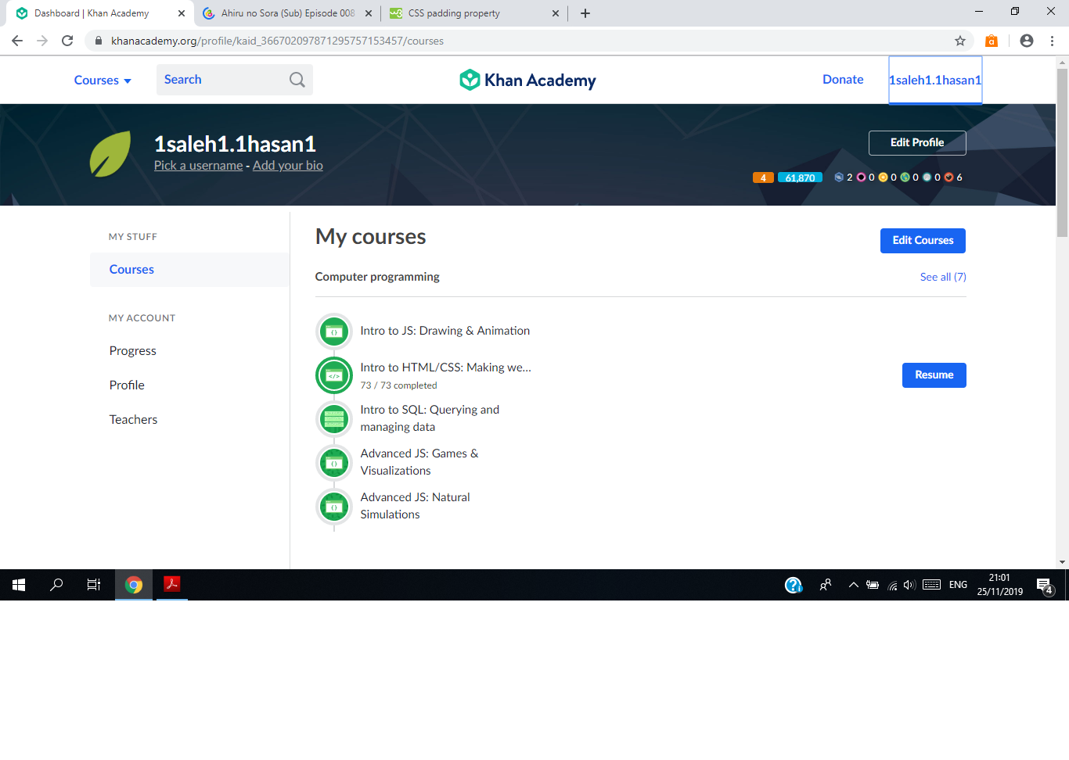This screenshot has width=1069, height=760.
Task: Select Courses in My Stuff sidebar
Action: (x=189, y=270)
